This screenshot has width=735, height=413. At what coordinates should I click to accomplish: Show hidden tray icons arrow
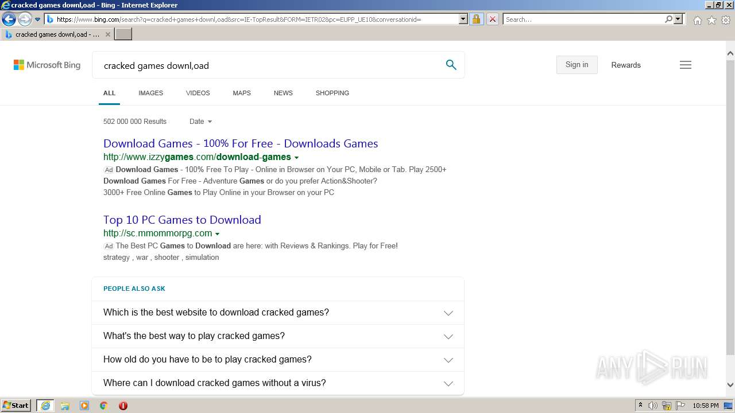tap(640, 406)
